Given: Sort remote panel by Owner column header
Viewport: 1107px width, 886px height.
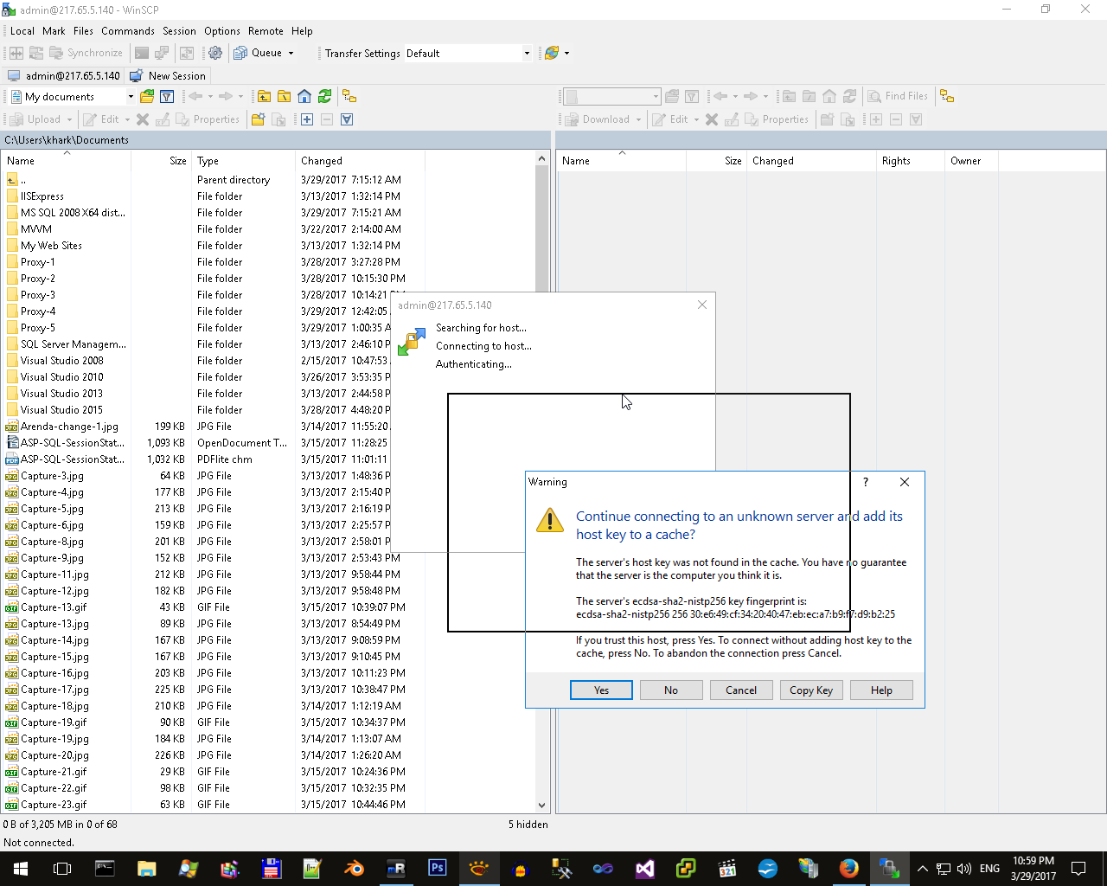Looking at the screenshot, I should pos(971,160).
